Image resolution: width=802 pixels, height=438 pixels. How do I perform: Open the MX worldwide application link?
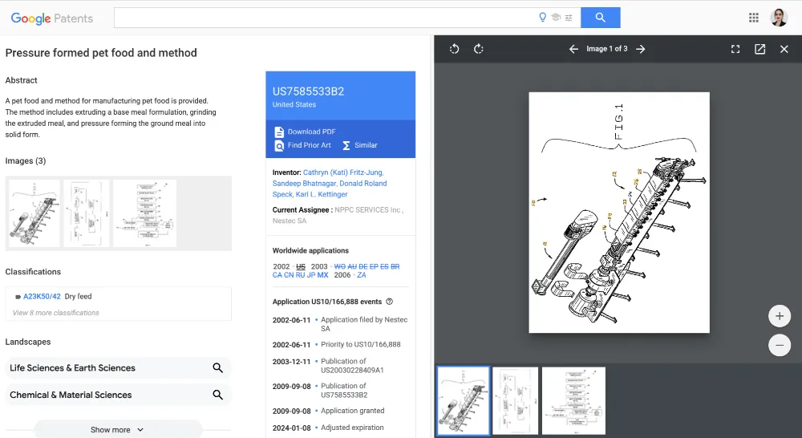coord(322,275)
